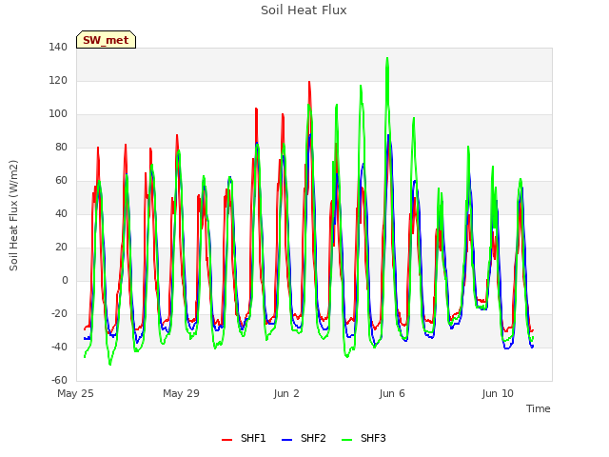Image resolution: width=609 pixels, height=457 pixels.
Task: Click the Soil Heat Flux chart title
Action: 304,10
